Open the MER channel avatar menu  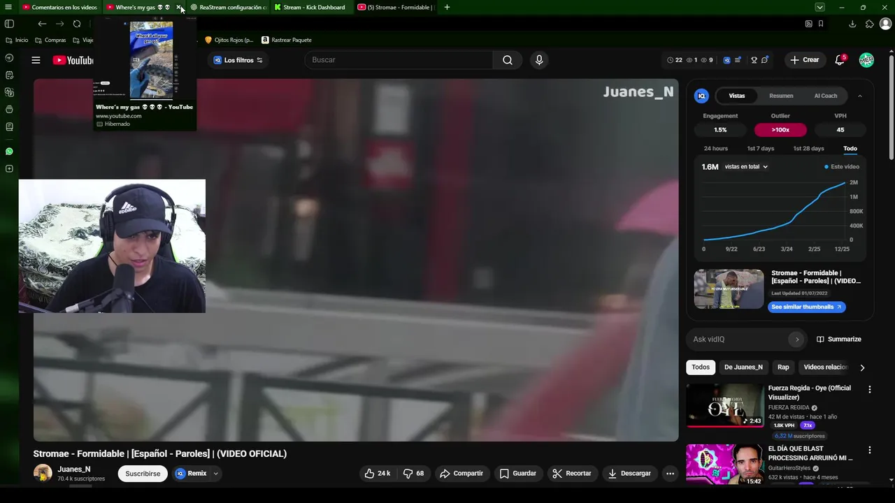[866, 60]
